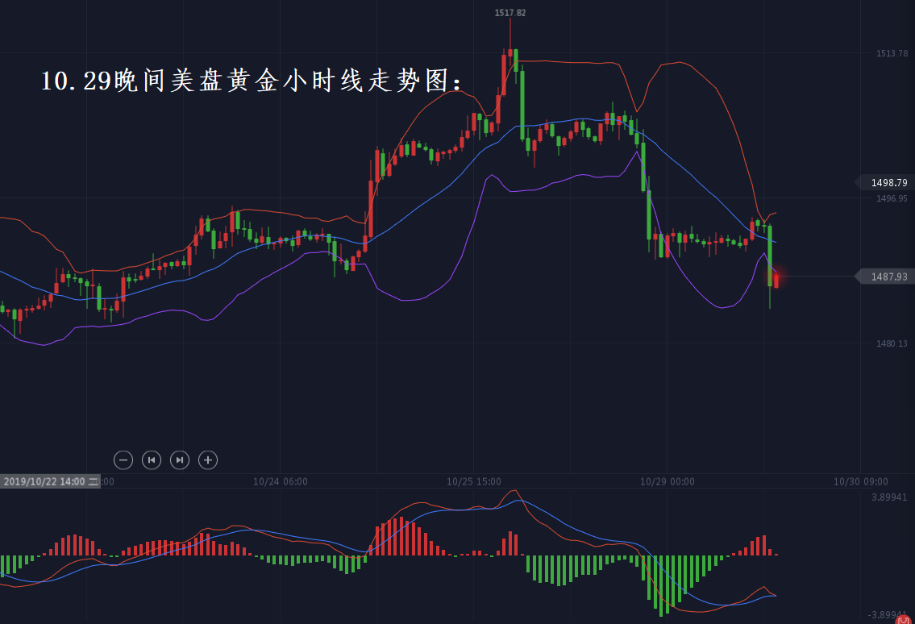Click the MACD lower scale value -3.89941
This screenshot has height=624, width=915.
887,615
